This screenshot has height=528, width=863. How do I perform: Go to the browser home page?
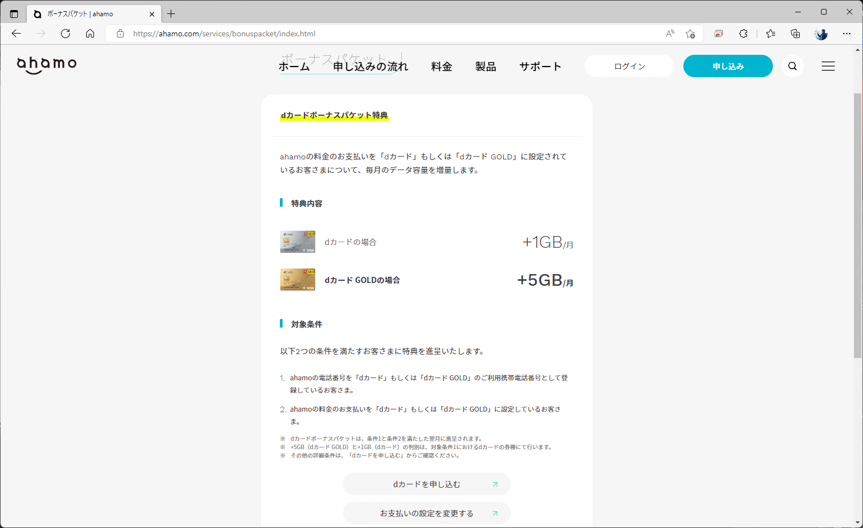(x=90, y=34)
